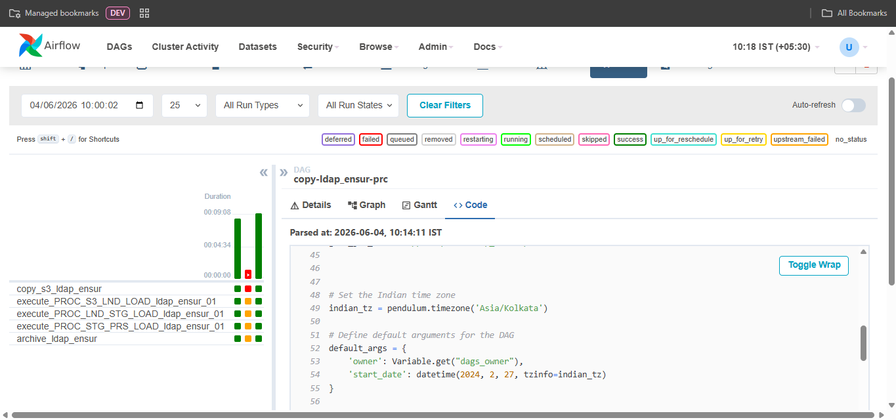This screenshot has width=896, height=420.
Task: Filter by the running status badge
Action: (516, 139)
